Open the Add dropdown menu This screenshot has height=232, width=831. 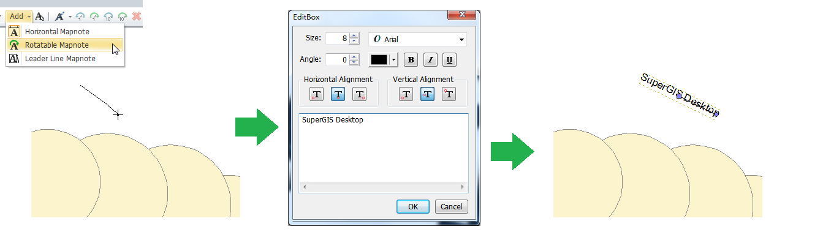pyautogui.click(x=20, y=17)
